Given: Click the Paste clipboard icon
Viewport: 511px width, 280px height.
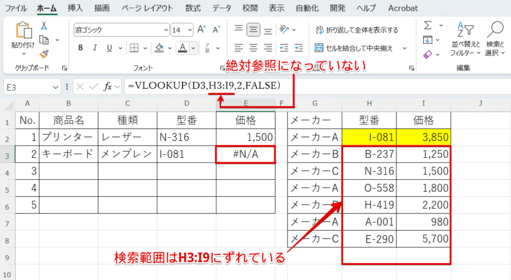Looking at the screenshot, I should tap(23, 30).
